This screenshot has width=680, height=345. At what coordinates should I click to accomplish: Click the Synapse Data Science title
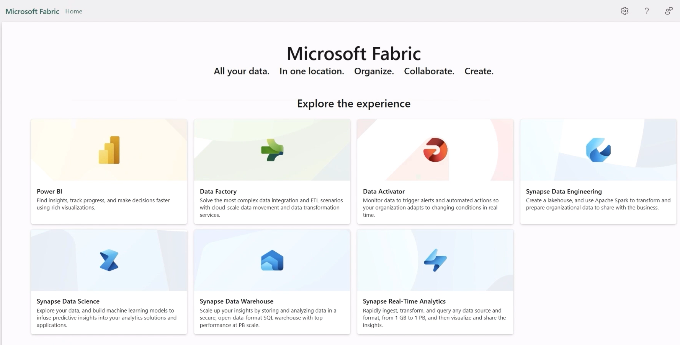[x=68, y=301]
